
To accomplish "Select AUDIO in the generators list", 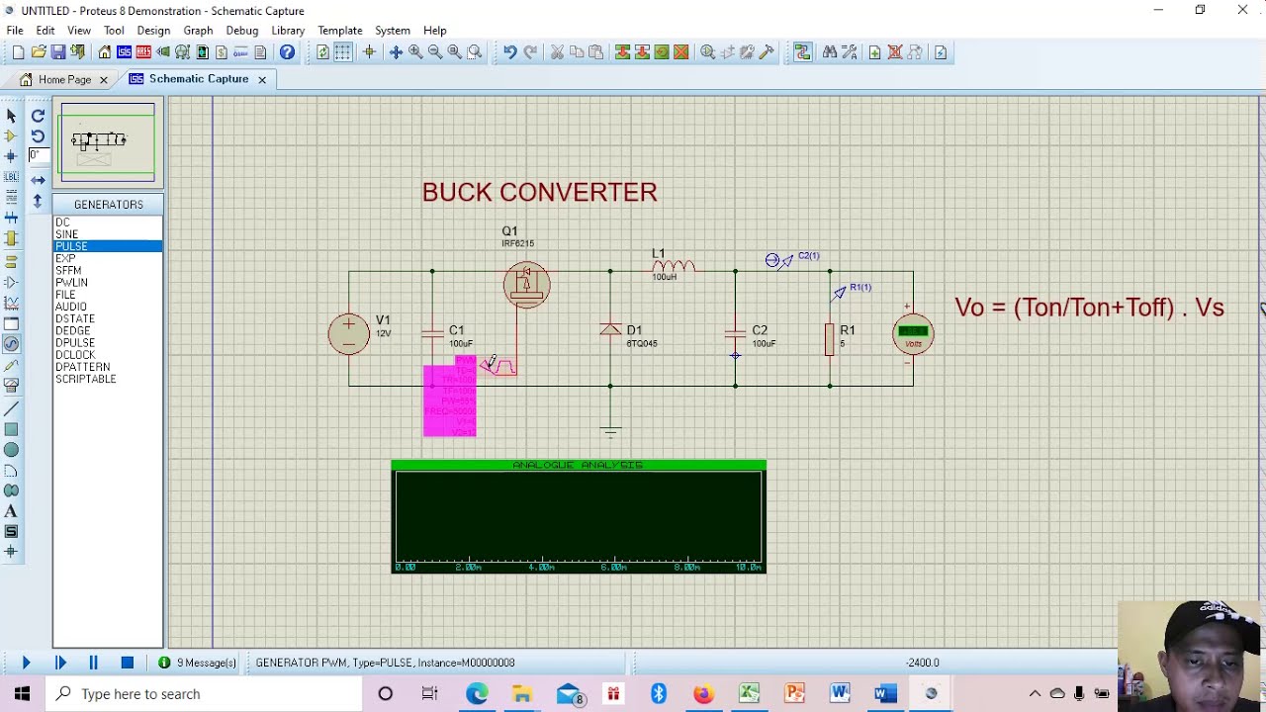I will (108, 307).
